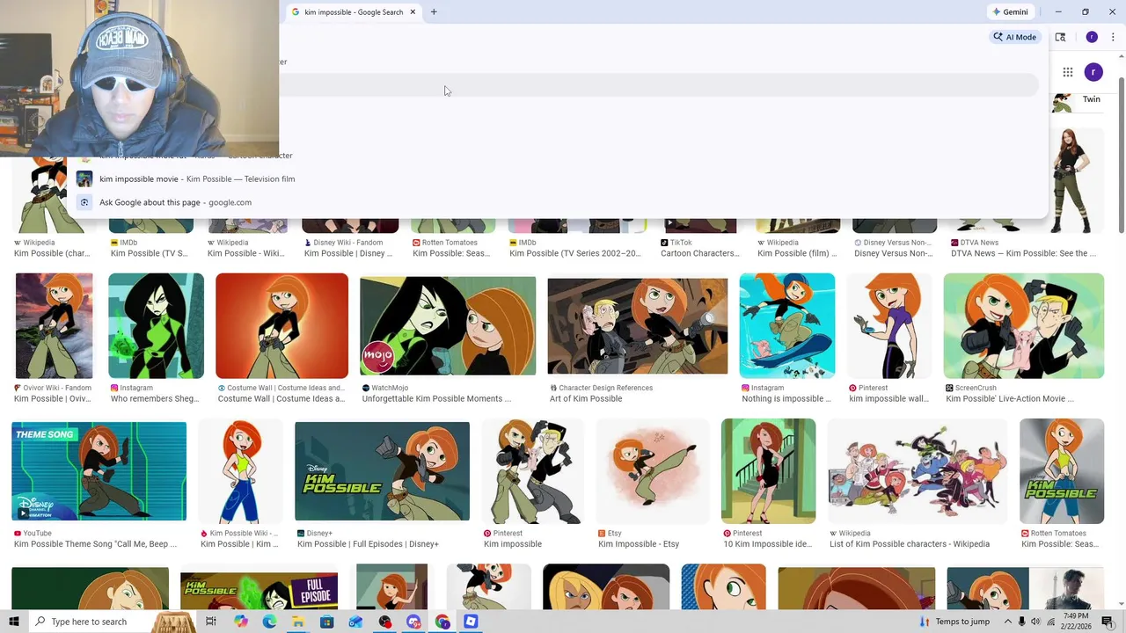Open the notifications action center
The image size is (1126, 633).
click(1107, 622)
